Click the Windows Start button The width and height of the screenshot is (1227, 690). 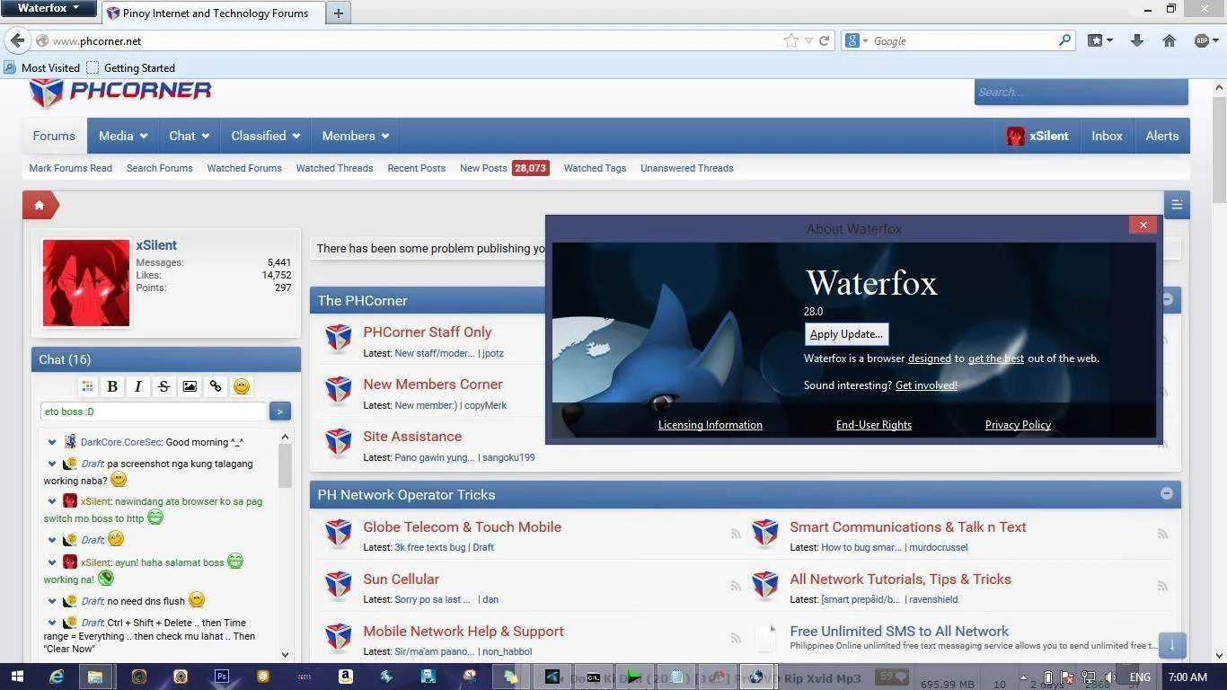tap(17, 677)
